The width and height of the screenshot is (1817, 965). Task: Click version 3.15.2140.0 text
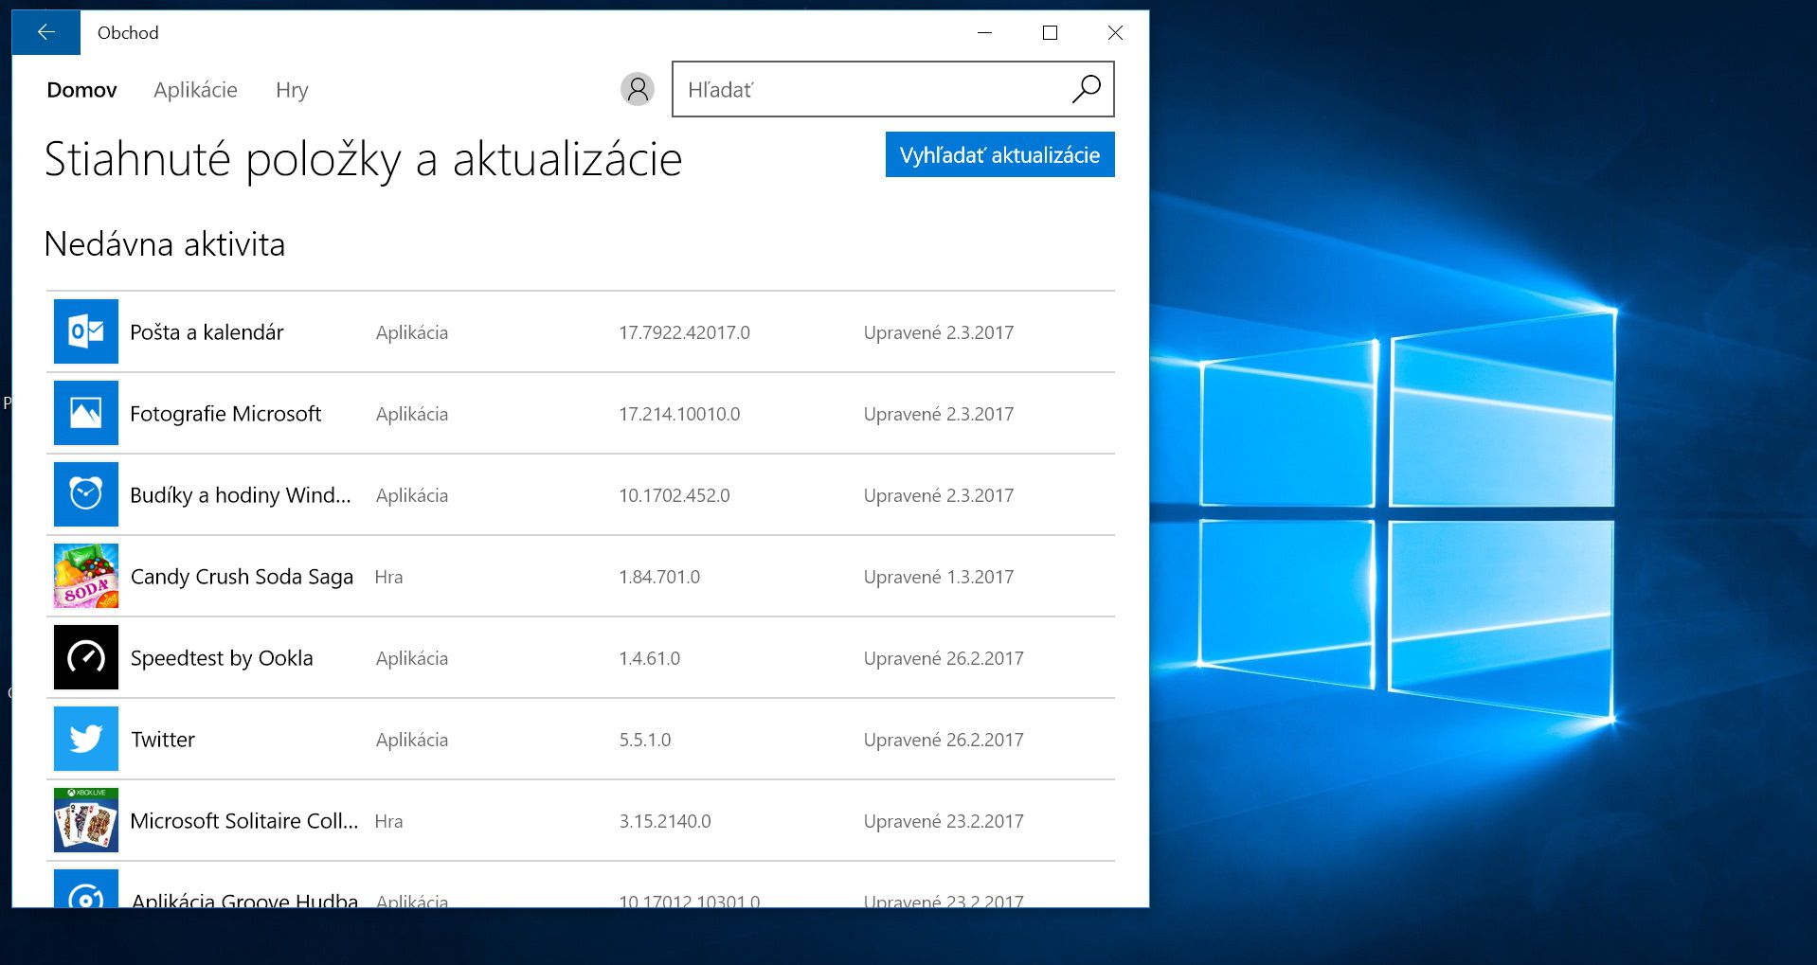click(665, 821)
